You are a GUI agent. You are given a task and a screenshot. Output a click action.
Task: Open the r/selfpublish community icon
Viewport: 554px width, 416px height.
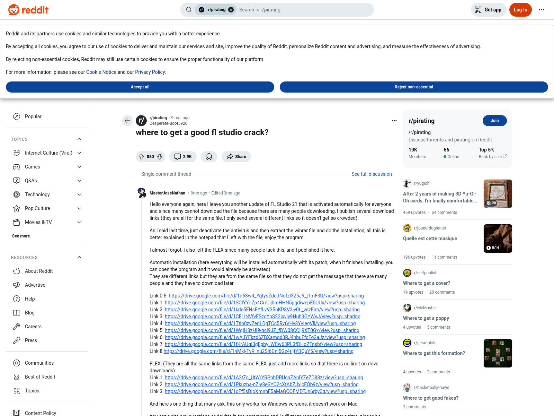coord(407,273)
